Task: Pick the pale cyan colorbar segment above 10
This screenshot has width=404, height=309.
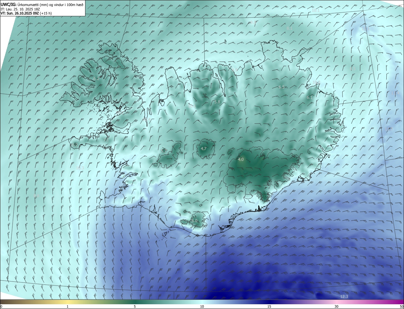Action: pos(202,302)
